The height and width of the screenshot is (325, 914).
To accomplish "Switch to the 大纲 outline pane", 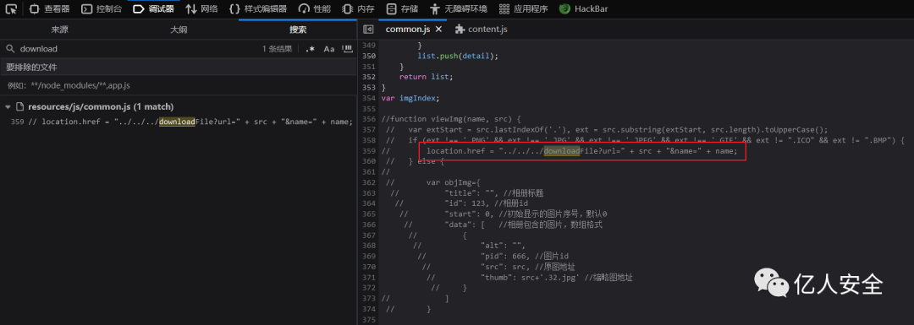I will [x=179, y=30].
